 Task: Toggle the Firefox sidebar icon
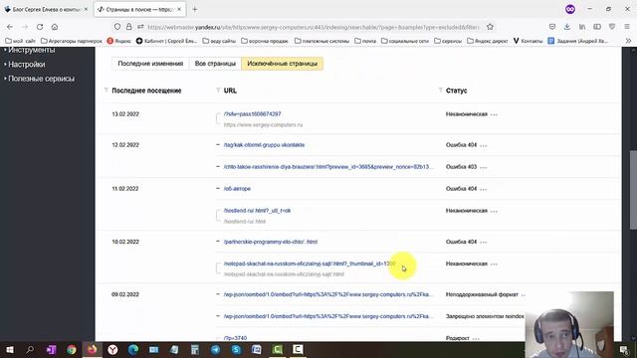[x=597, y=27]
